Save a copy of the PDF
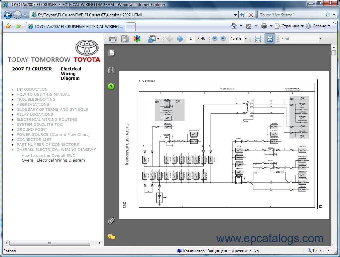This screenshot has height=257, width=340. 125,38
